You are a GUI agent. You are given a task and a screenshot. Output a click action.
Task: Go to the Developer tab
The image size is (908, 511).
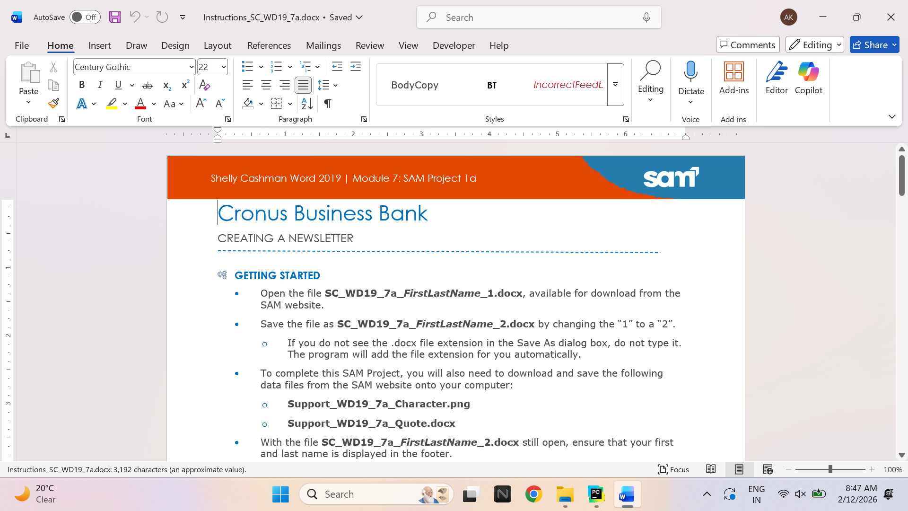point(454,45)
